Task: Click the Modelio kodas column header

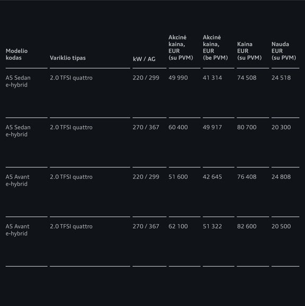Action: (16, 54)
